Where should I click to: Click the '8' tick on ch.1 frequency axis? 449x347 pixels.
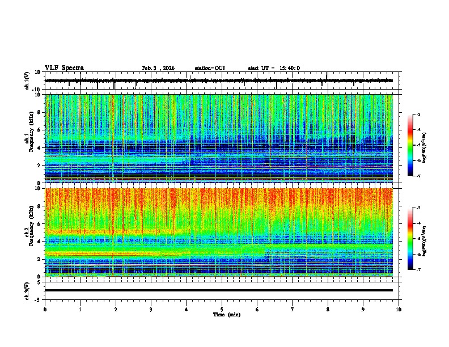(40, 112)
